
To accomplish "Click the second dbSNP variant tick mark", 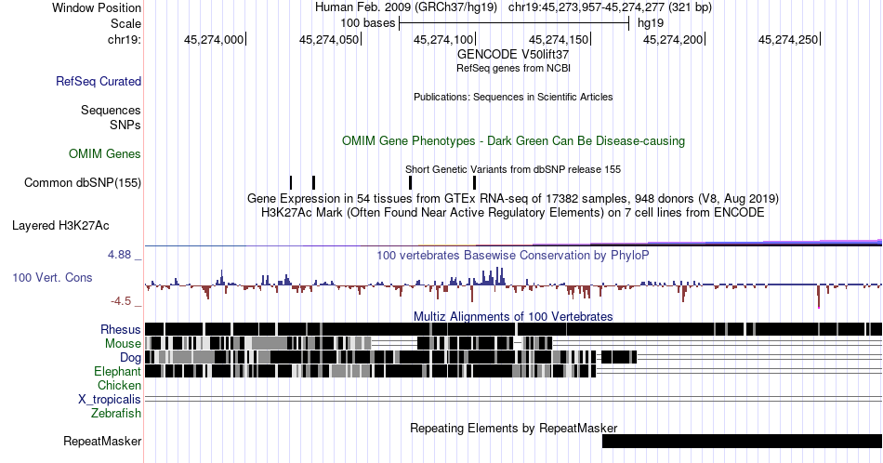I will click(x=313, y=182).
